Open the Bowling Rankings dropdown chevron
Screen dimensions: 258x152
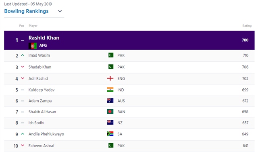point(60,11)
